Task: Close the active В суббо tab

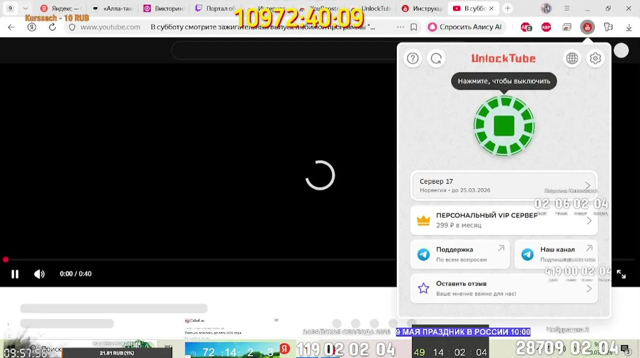Action: (x=491, y=8)
